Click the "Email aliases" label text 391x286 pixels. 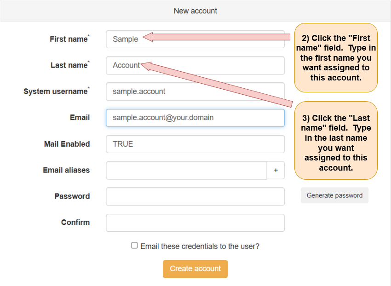click(x=66, y=170)
